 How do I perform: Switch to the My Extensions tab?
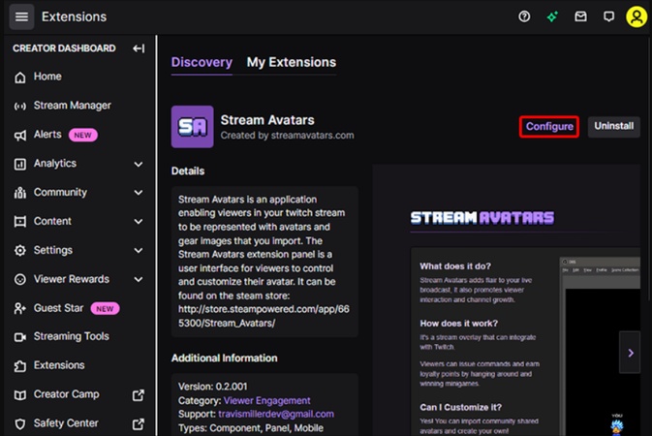tap(292, 62)
